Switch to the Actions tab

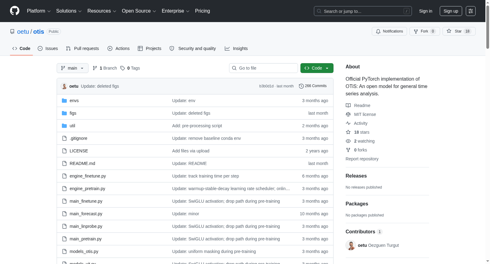coord(119,48)
